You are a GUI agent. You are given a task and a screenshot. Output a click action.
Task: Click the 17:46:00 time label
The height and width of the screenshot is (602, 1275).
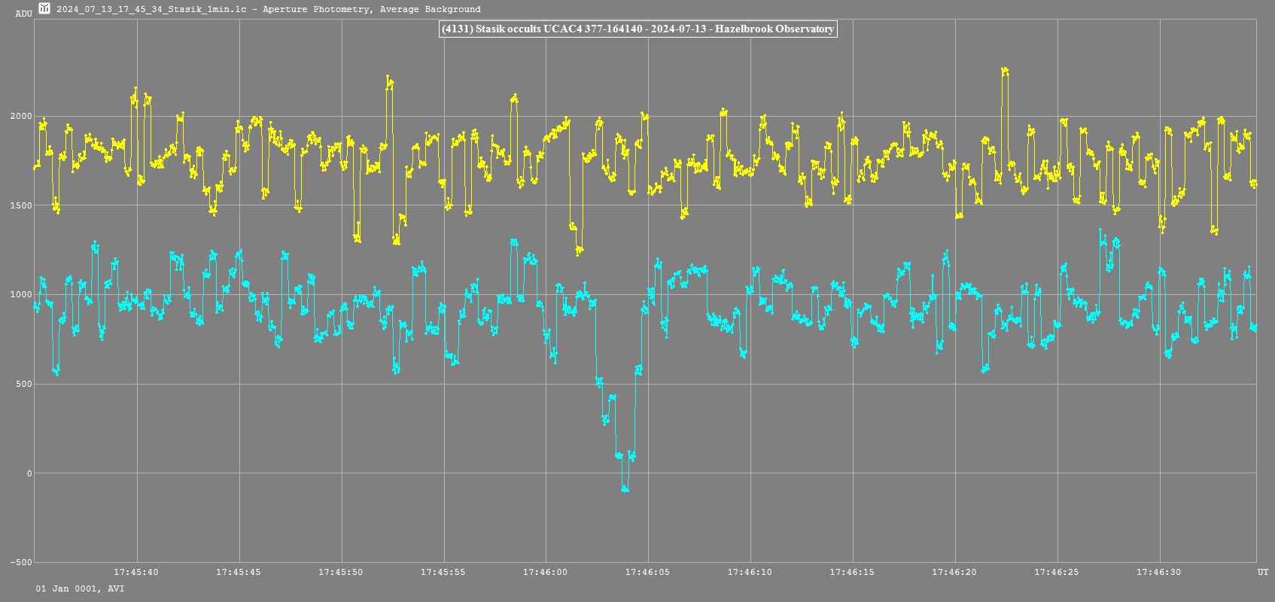546,572
